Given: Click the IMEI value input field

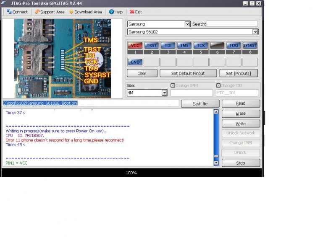Looking at the screenshot, I should click(192, 93).
